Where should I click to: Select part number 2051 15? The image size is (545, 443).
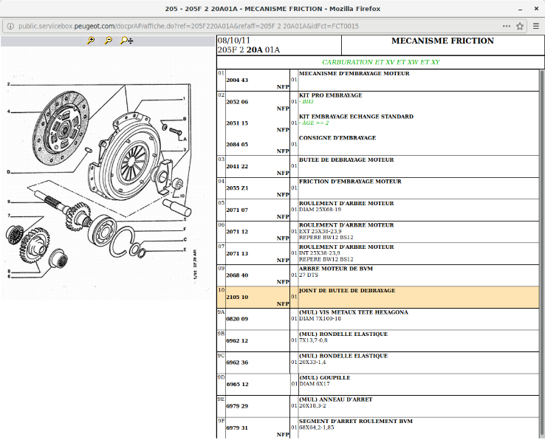(x=237, y=123)
